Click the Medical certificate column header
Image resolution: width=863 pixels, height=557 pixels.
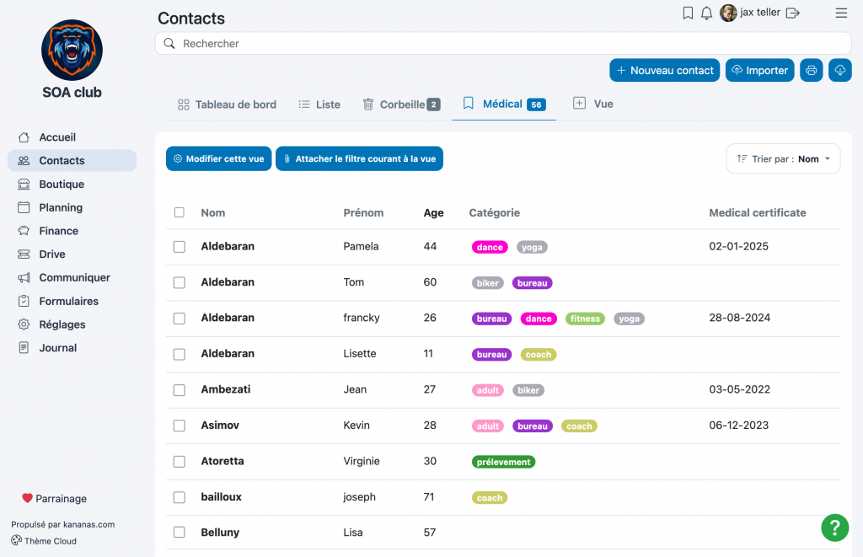tap(758, 212)
